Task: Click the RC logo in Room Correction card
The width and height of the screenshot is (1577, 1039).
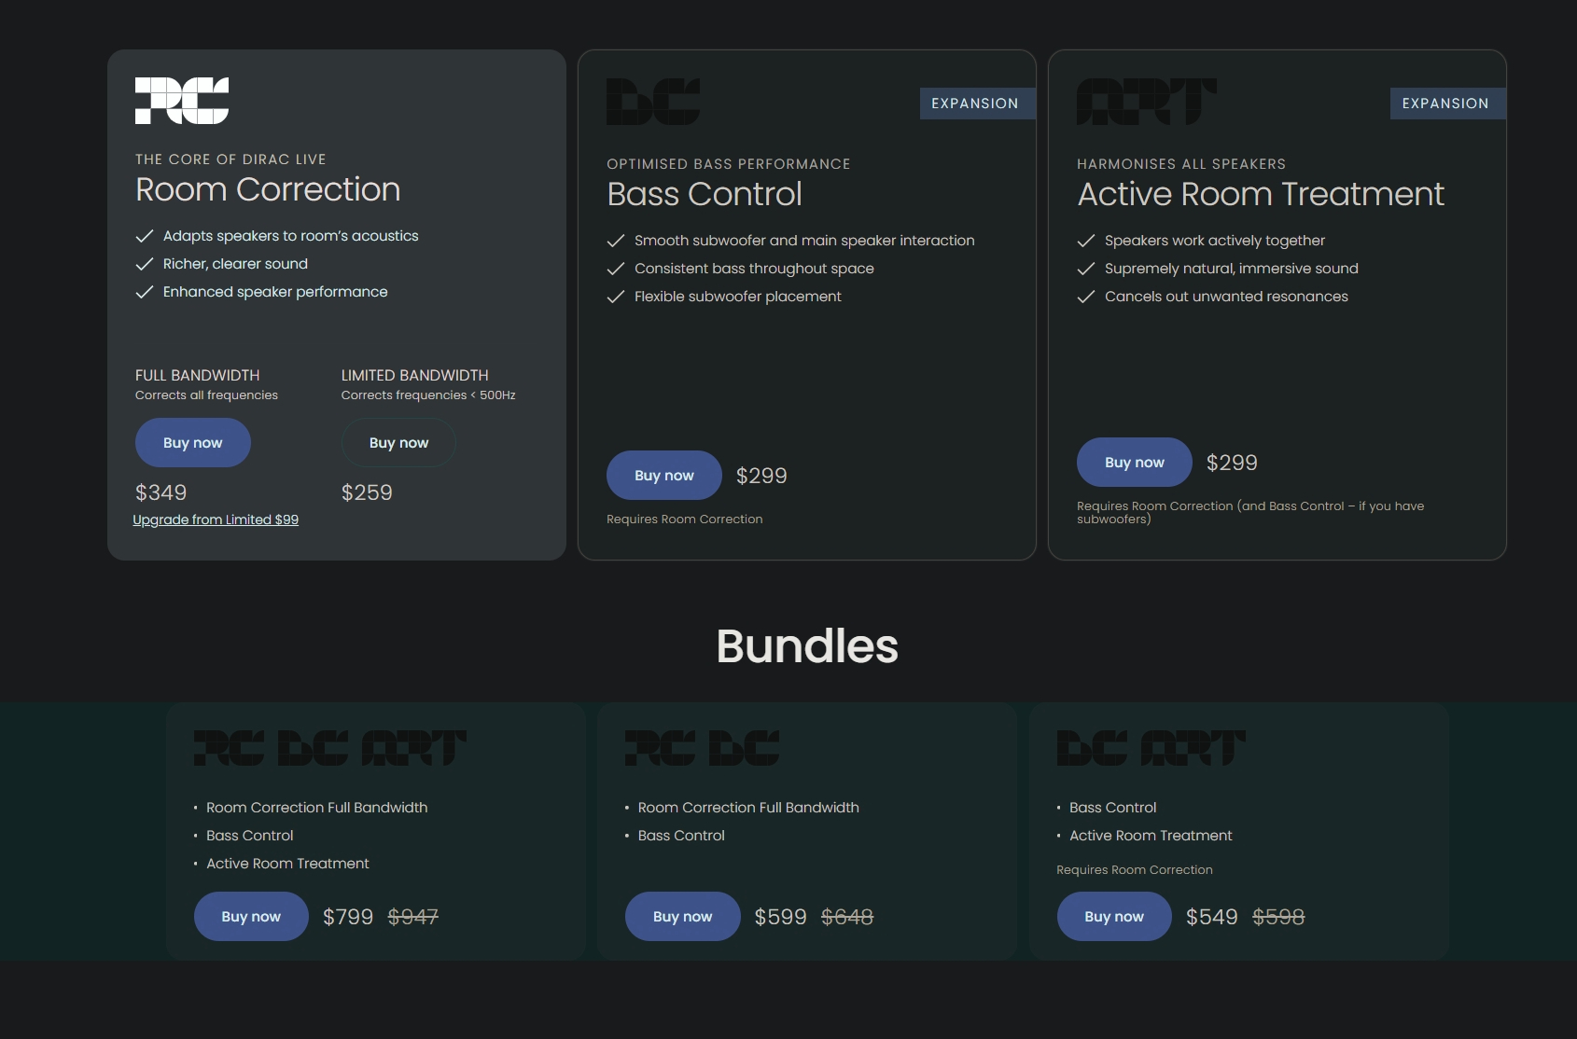Action: coord(182,101)
